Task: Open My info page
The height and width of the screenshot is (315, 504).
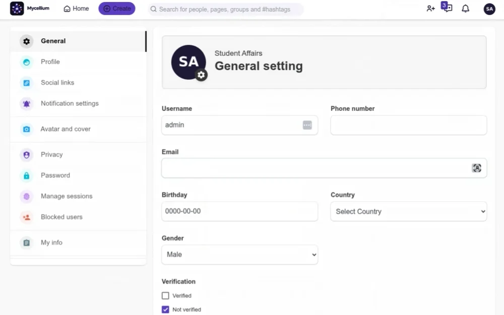Action: [x=78, y=242]
